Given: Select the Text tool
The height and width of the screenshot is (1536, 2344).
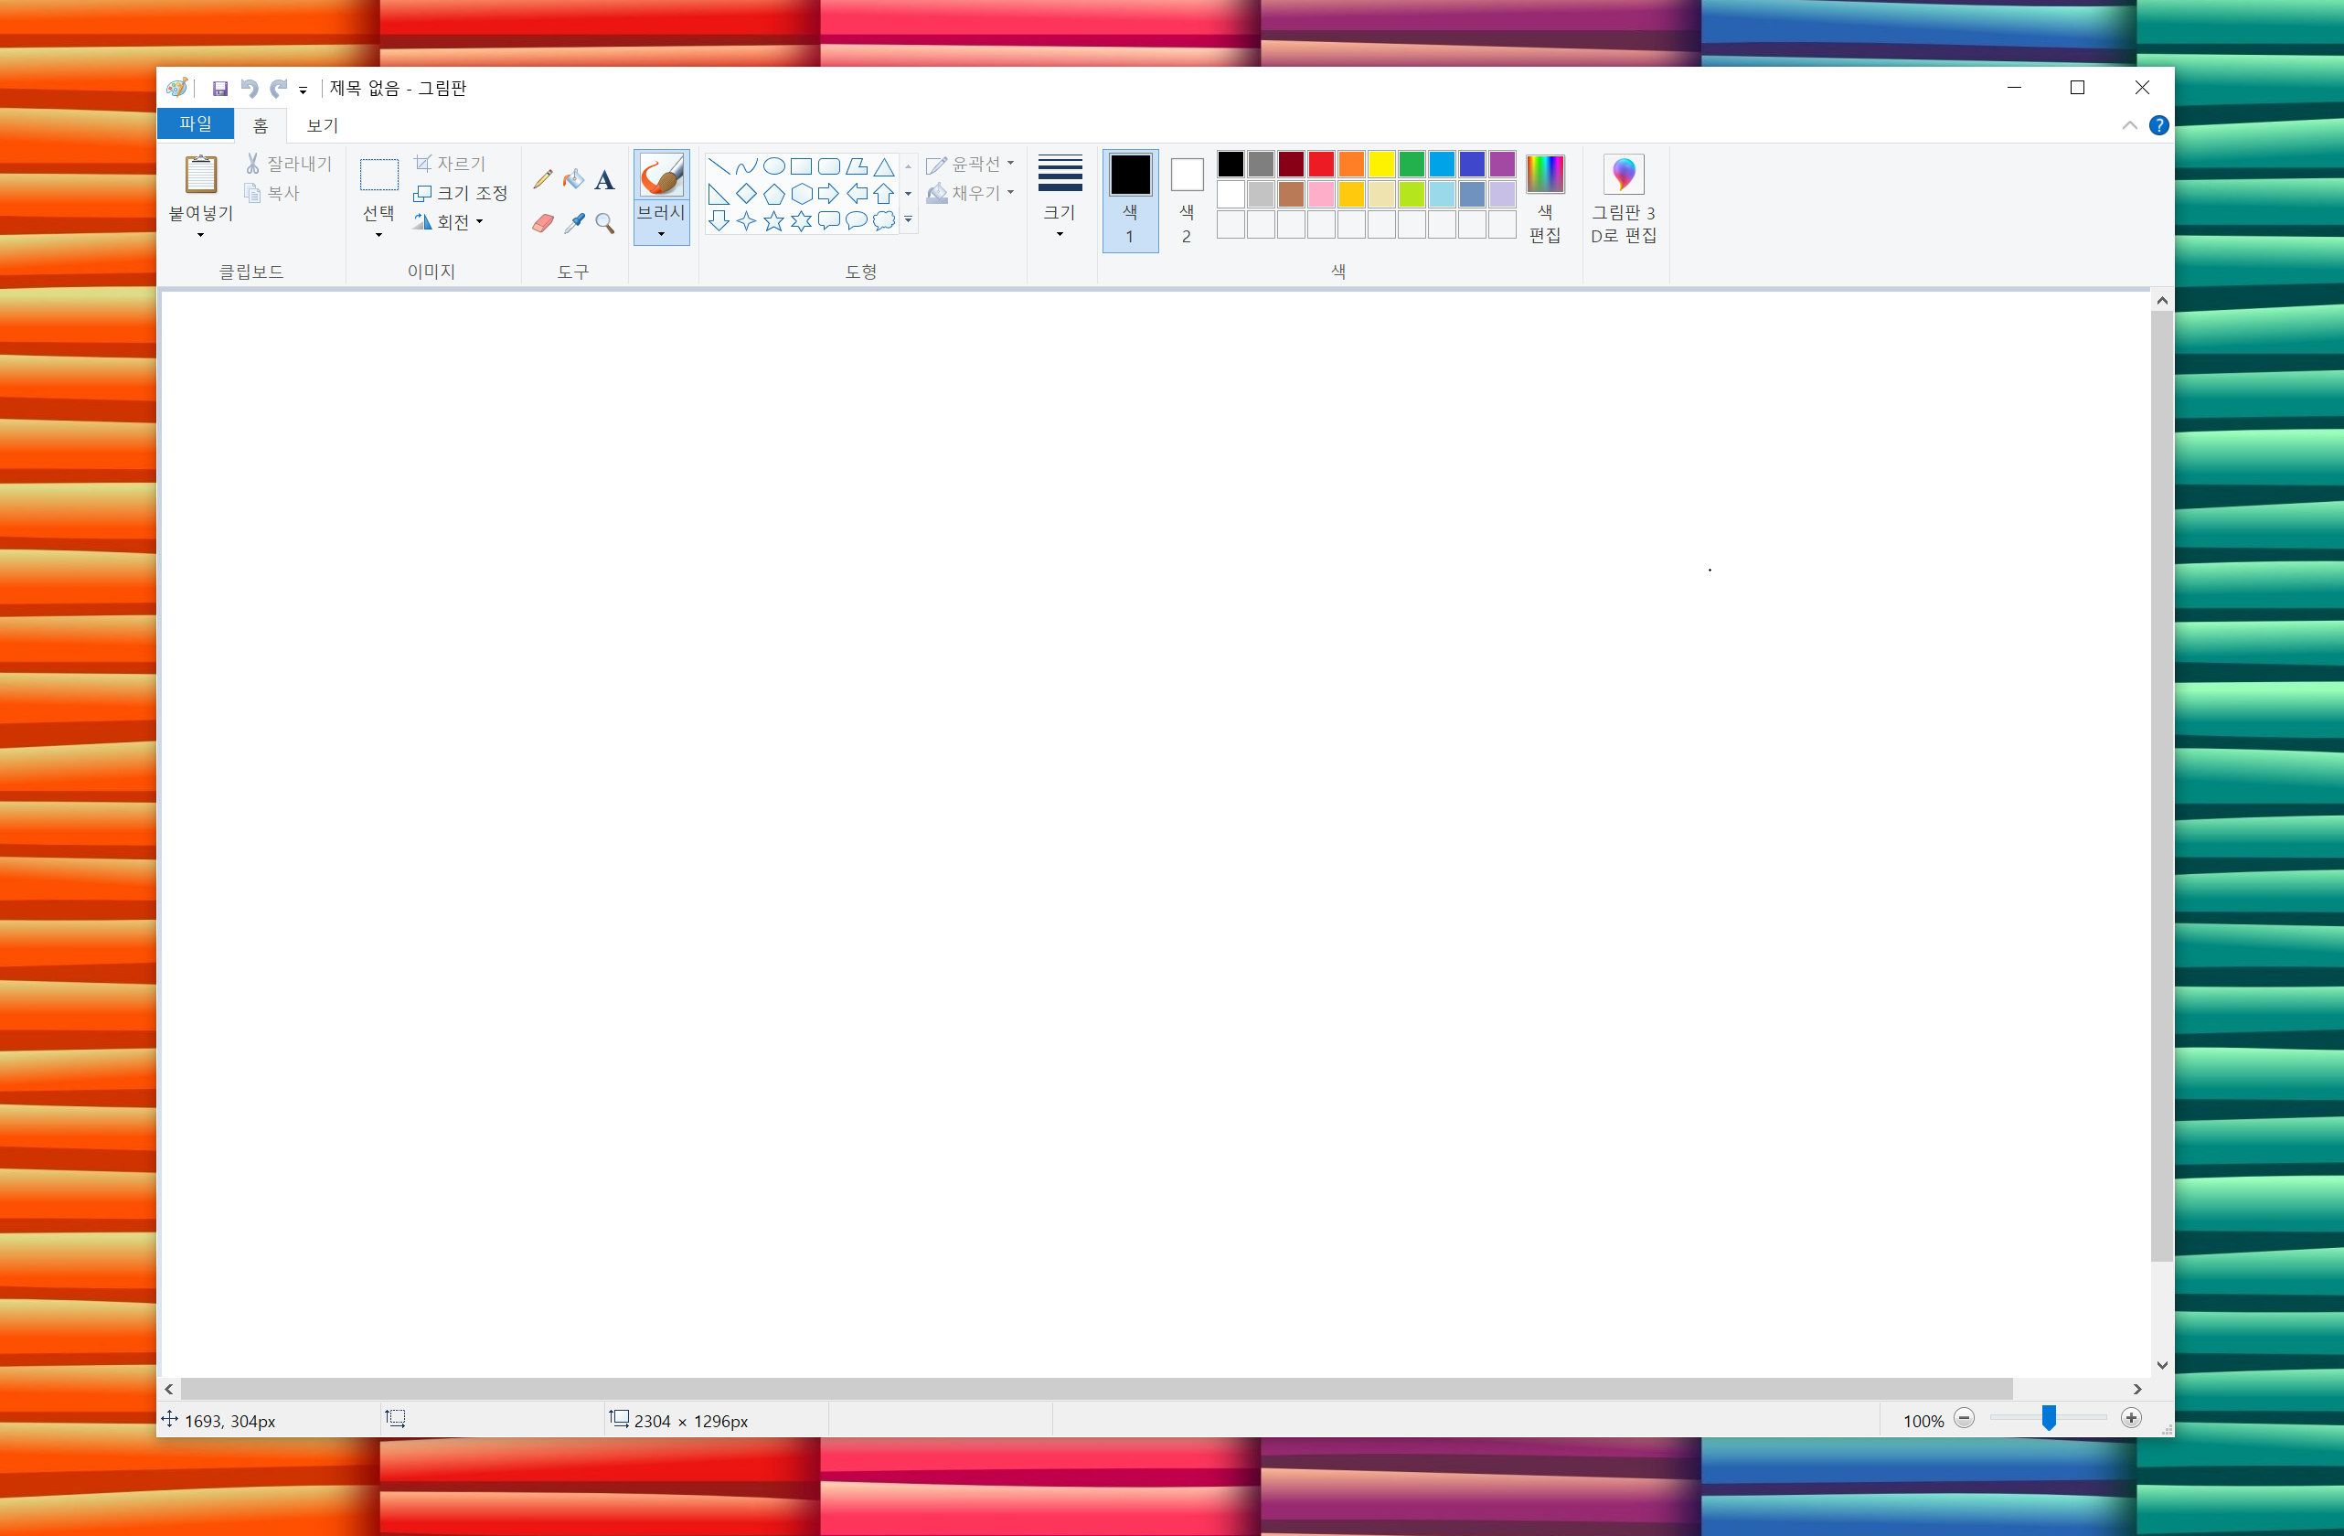Looking at the screenshot, I should click(604, 179).
